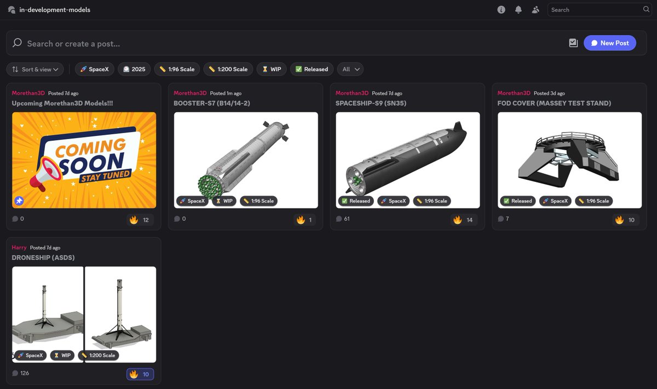This screenshot has height=389, width=657.
Task: Click 'Posted 3d ago' on FOD COVER post
Action: pyautogui.click(x=550, y=93)
